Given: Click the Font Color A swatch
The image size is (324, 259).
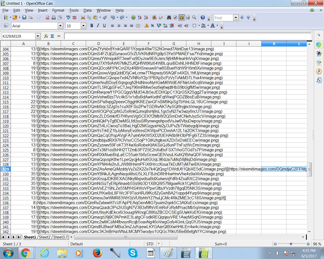Looking at the screenshot, I should [x=213, y=26].
